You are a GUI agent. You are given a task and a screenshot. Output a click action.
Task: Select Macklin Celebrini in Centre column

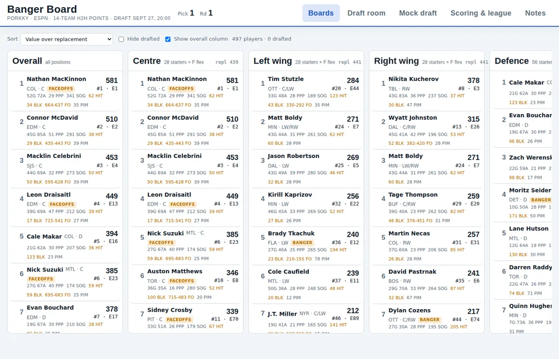(x=185, y=169)
